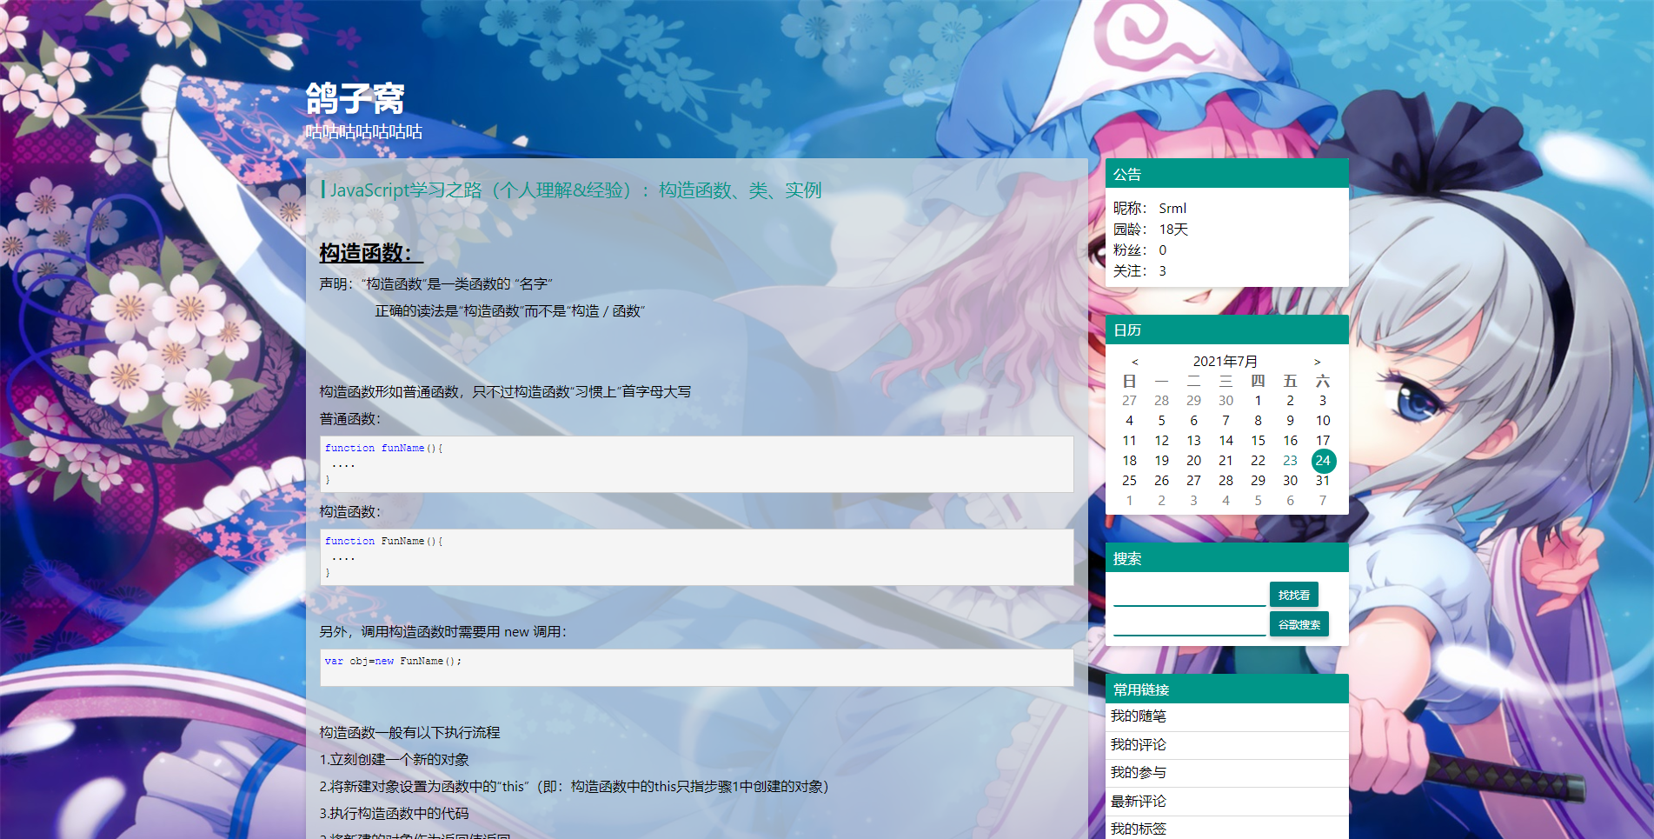The image size is (1654, 839).
Task: Select highlighted calendar date 24
Action: click(x=1323, y=461)
